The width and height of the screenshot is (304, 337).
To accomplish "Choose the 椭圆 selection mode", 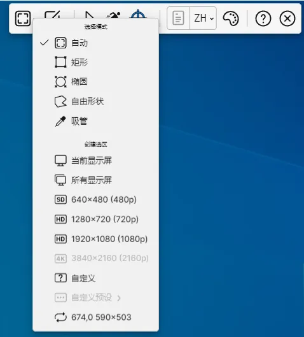I will pyautogui.click(x=95, y=82).
